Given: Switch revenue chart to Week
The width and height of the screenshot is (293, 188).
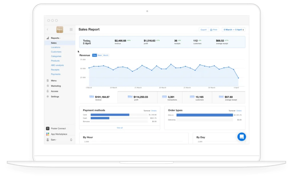Looking at the screenshot, I should pos(100,55).
